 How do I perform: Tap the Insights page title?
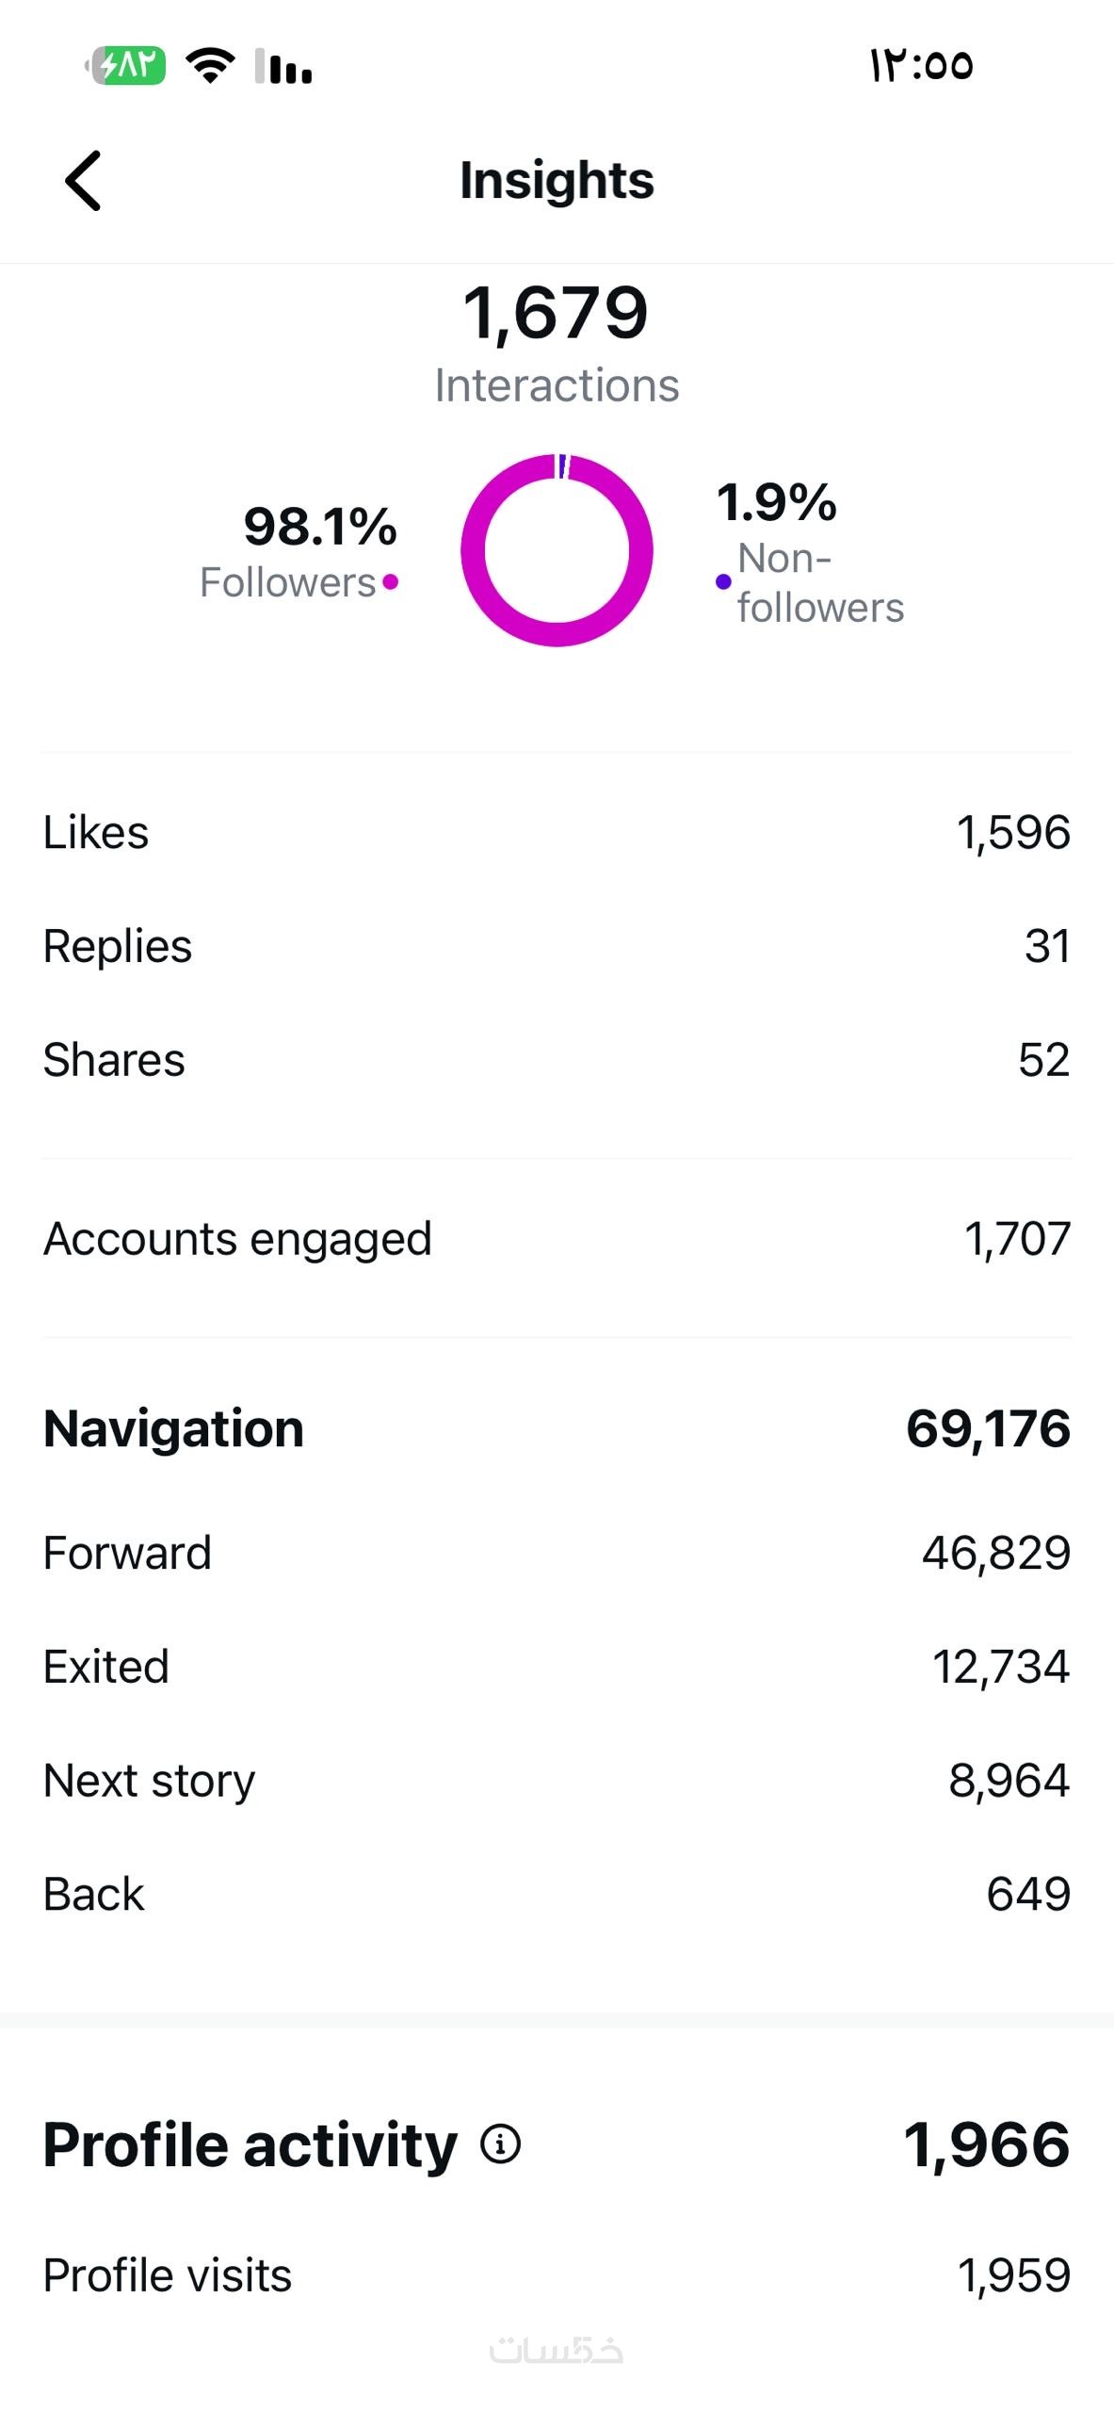(x=557, y=180)
